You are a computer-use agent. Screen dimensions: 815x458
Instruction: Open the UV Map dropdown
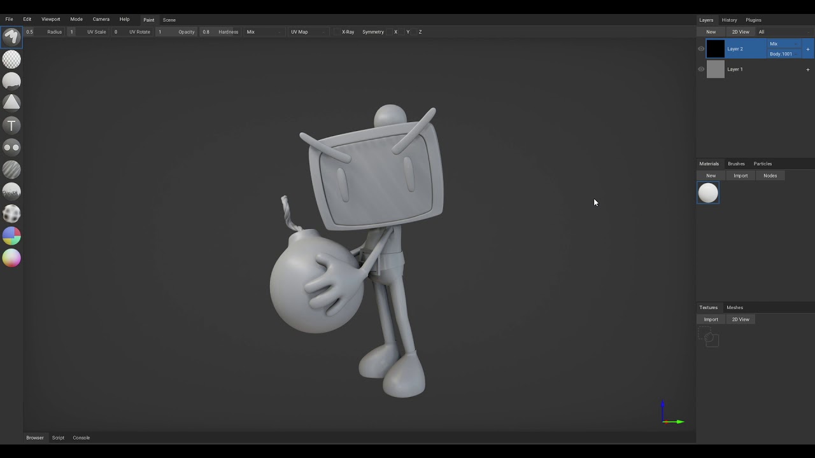pyautogui.click(x=308, y=32)
